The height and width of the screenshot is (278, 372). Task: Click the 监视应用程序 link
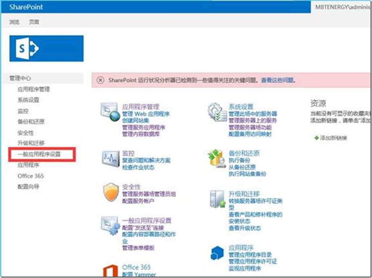click(245, 268)
